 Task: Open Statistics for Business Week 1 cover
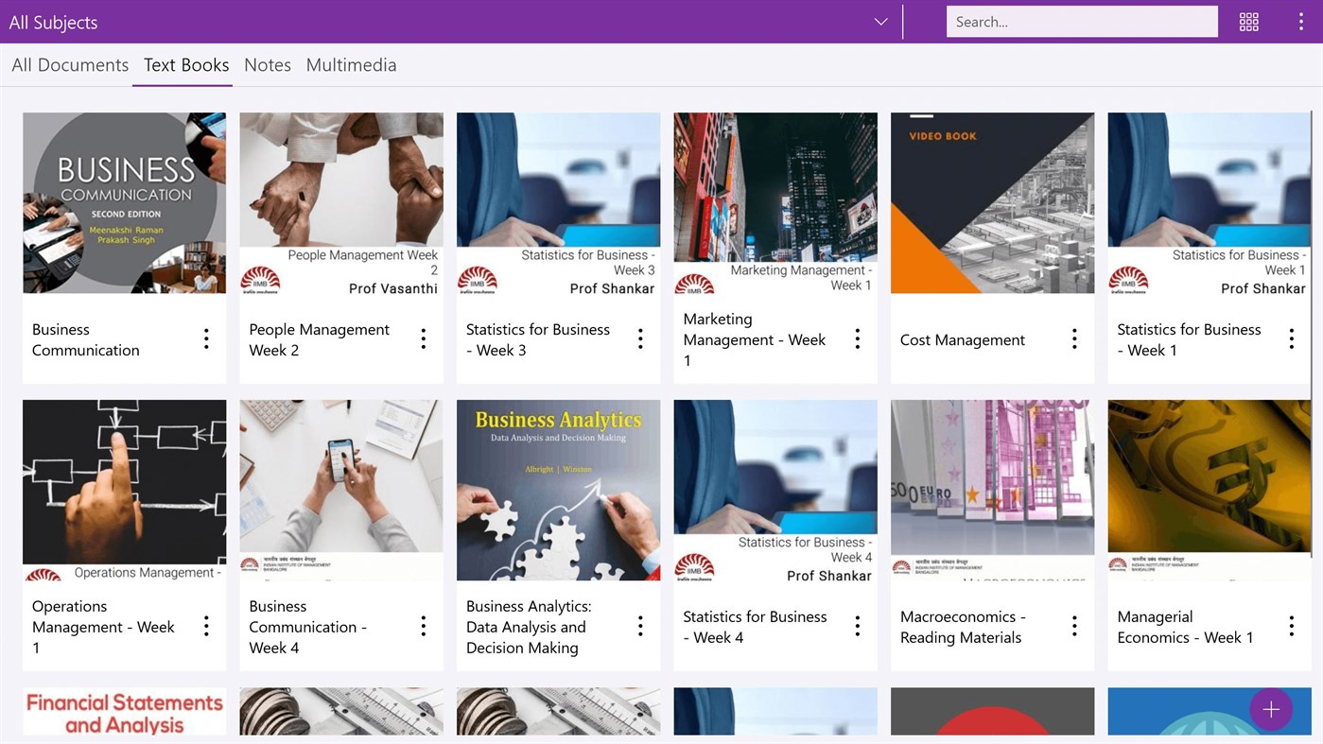tap(1210, 203)
